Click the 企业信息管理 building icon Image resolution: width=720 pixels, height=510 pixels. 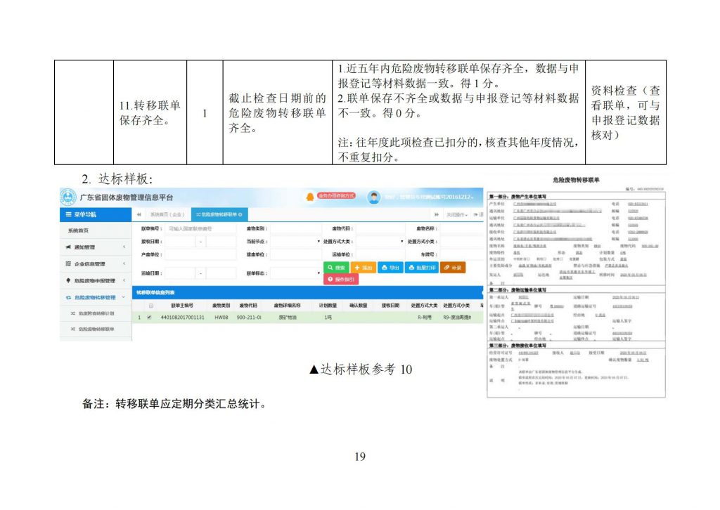coord(68,263)
